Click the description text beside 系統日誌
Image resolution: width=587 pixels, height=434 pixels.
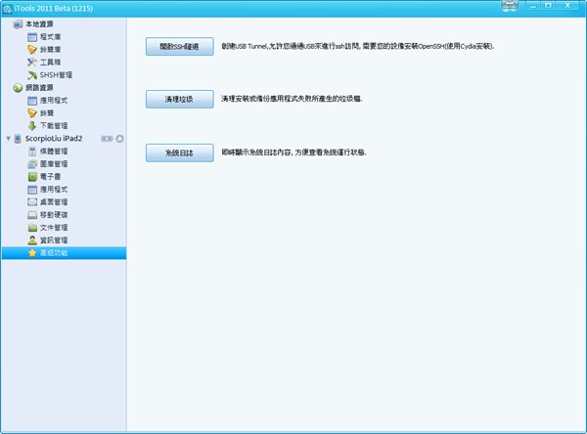click(x=293, y=152)
